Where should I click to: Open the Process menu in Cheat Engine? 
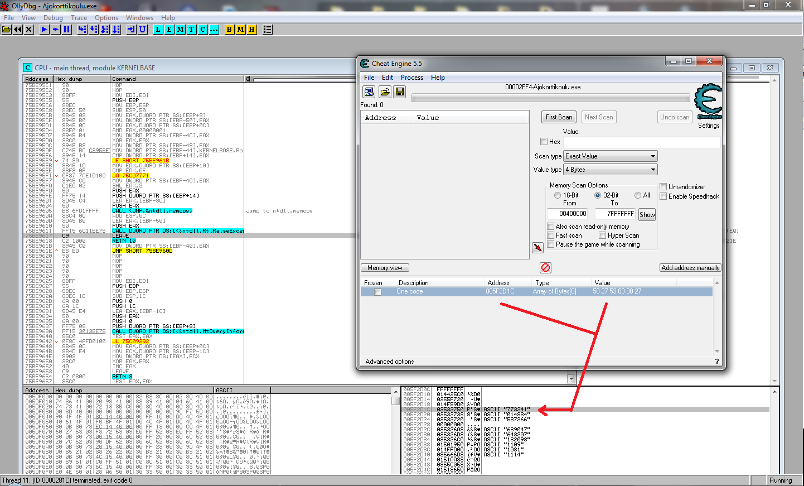pos(411,78)
